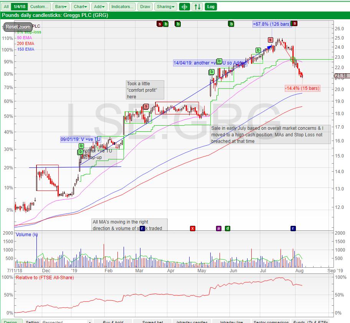Open the Bars dropdown menu
The width and height of the screenshot is (350, 323).
tap(61, 7)
